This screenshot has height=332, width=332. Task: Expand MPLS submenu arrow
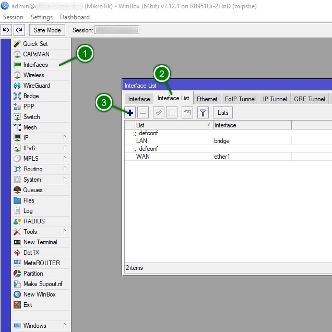65,158
